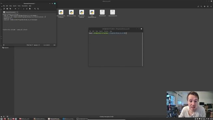Open the File menu in the text editor
Viewport: 213px width, 120px height.
click(4, 6)
